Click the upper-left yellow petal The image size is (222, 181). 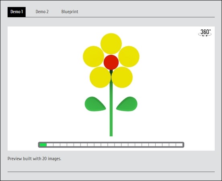tap(93, 56)
